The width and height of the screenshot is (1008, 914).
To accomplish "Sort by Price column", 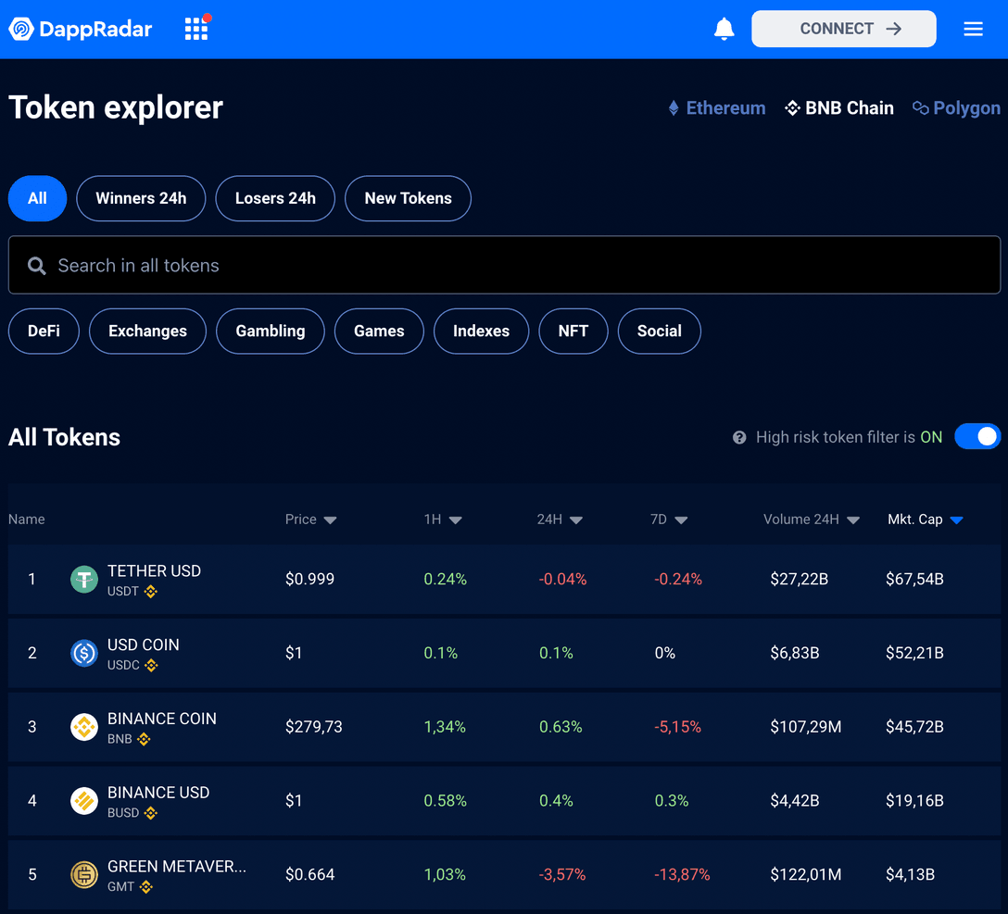I will tap(311, 520).
